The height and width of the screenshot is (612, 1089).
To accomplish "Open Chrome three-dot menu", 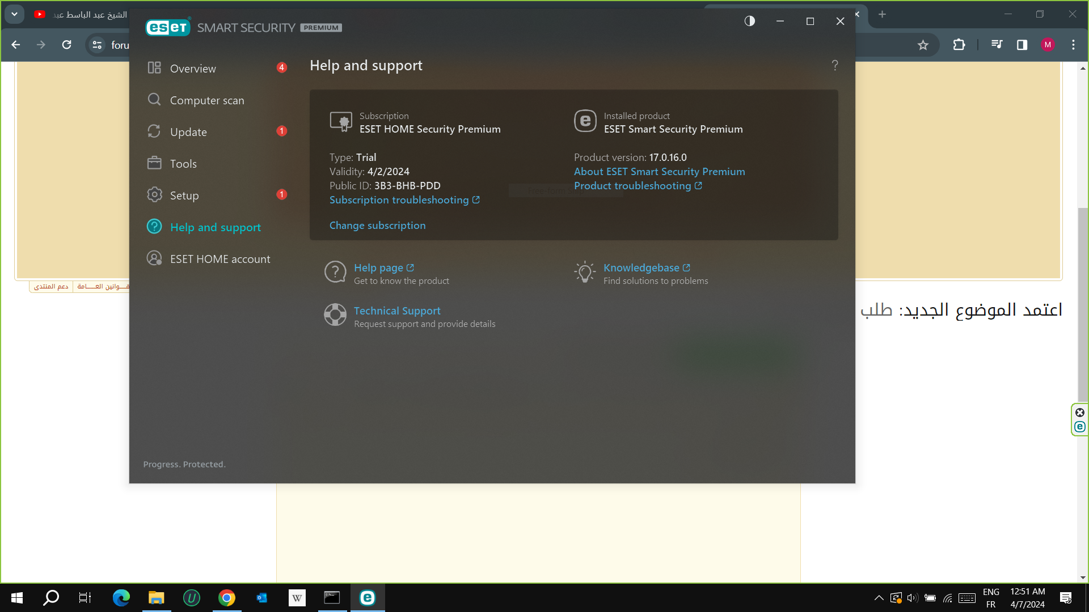I will [x=1073, y=45].
